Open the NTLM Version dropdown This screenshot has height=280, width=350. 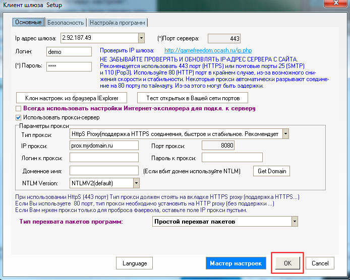(136, 183)
